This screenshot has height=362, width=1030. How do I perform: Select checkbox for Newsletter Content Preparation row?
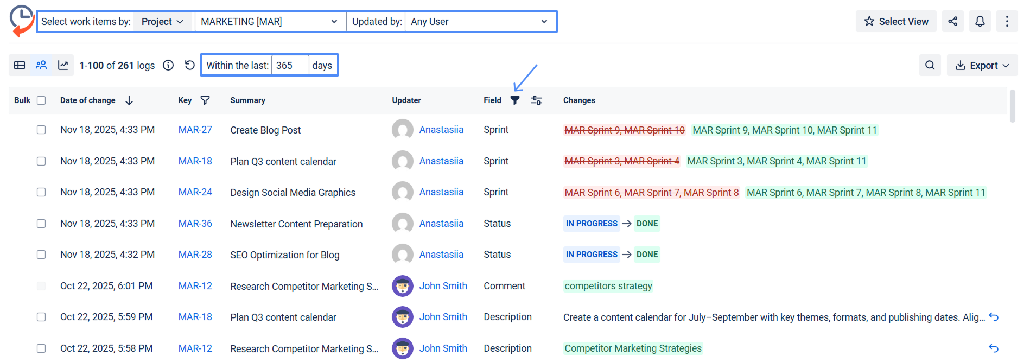click(x=41, y=224)
